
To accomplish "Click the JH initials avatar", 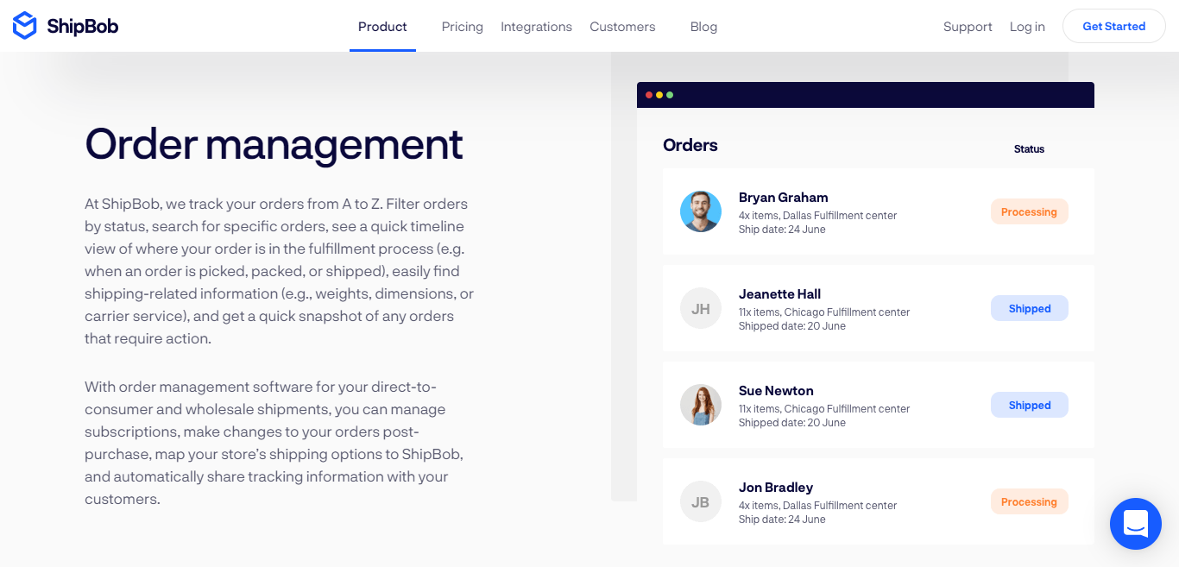I will tap(701, 308).
